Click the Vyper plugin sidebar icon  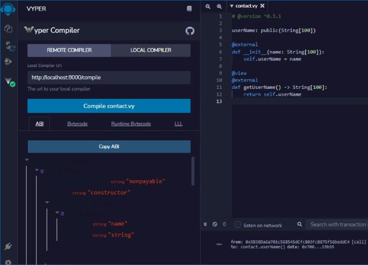pyautogui.click(x=9, y=81)
